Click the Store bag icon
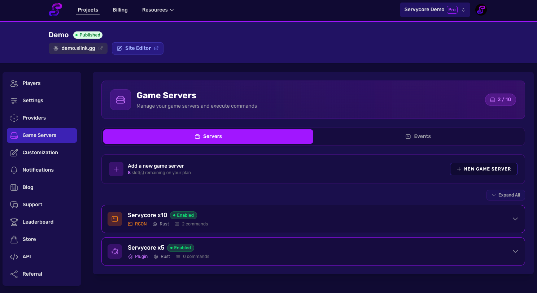The width and height of the screenshot is (537, 293). (14, 239)
